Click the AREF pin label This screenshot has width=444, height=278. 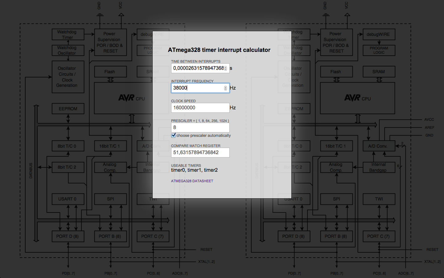(430, 128)
